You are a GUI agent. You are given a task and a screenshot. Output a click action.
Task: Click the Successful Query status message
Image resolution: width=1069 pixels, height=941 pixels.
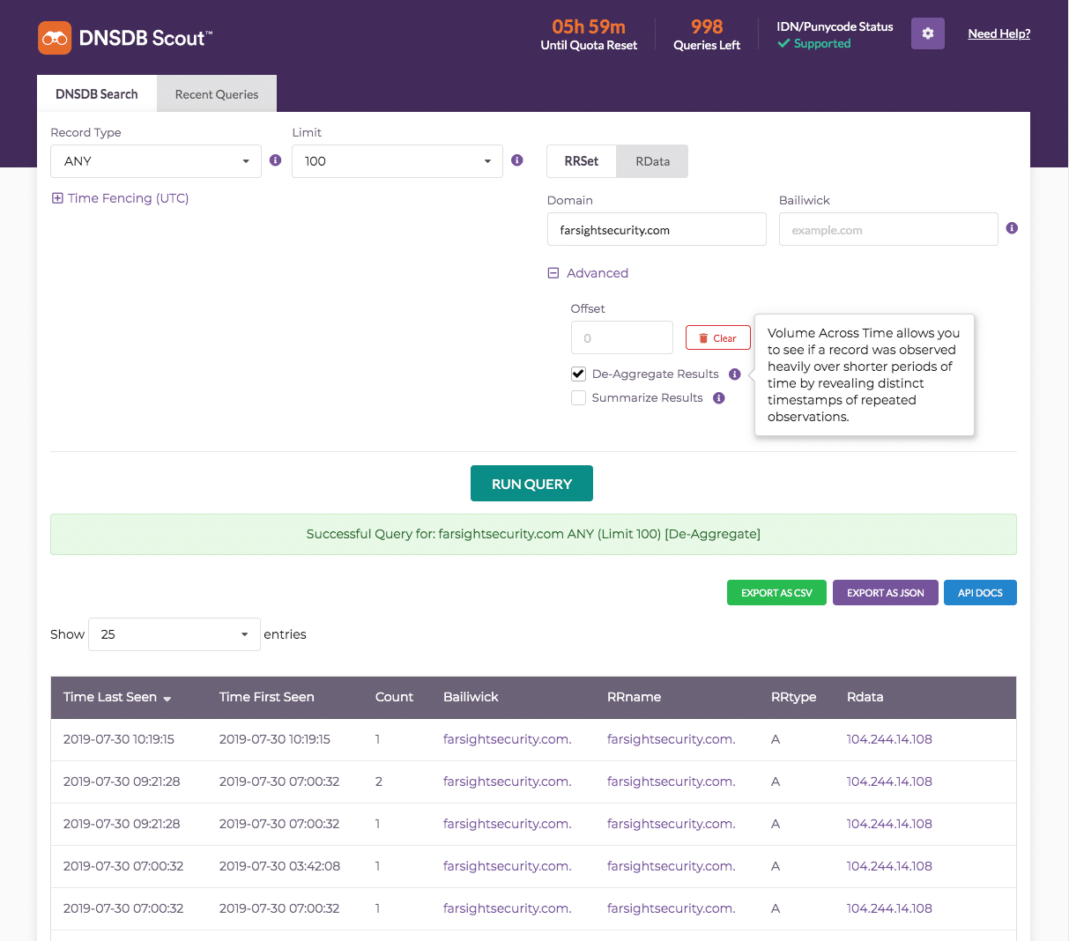533,534
